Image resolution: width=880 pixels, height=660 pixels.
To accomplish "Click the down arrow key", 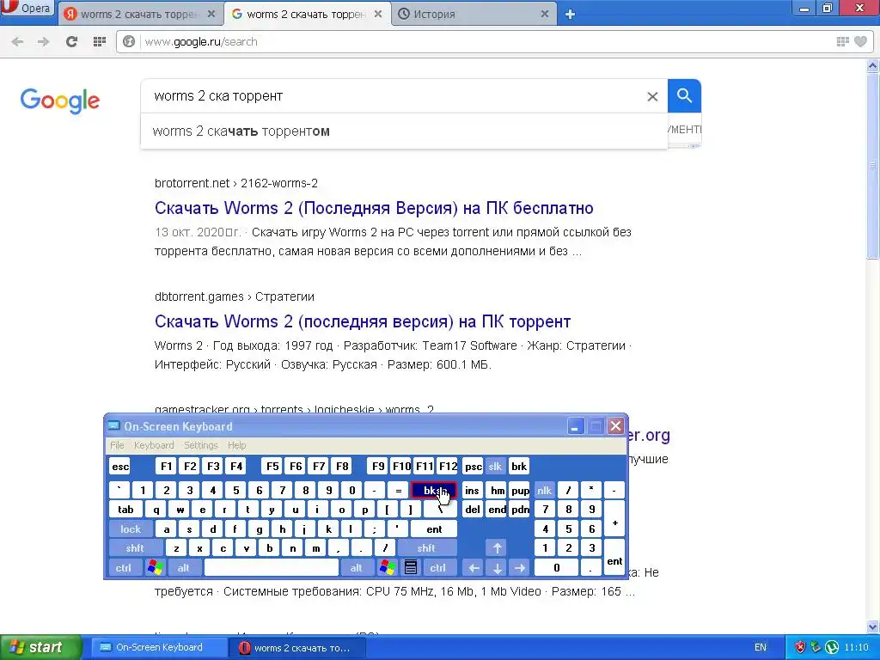I will [498, 568].
